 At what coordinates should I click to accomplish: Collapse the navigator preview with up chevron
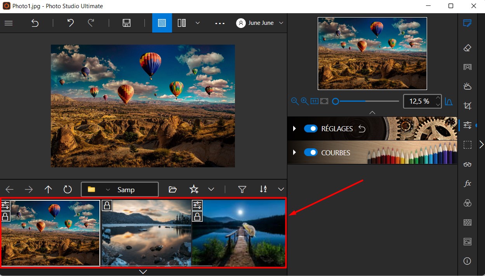pos(372,113)
